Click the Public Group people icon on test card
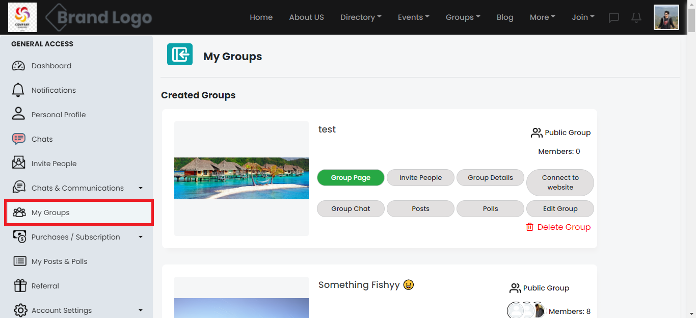The width and height of the screenshot is (696, 318). coord(537,133)
